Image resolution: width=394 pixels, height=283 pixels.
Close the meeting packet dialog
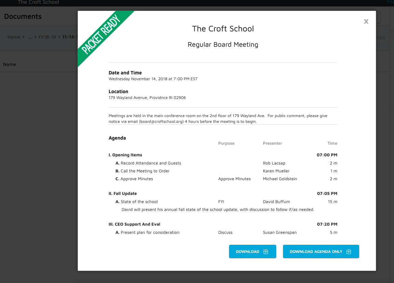[x=366, y=22]
